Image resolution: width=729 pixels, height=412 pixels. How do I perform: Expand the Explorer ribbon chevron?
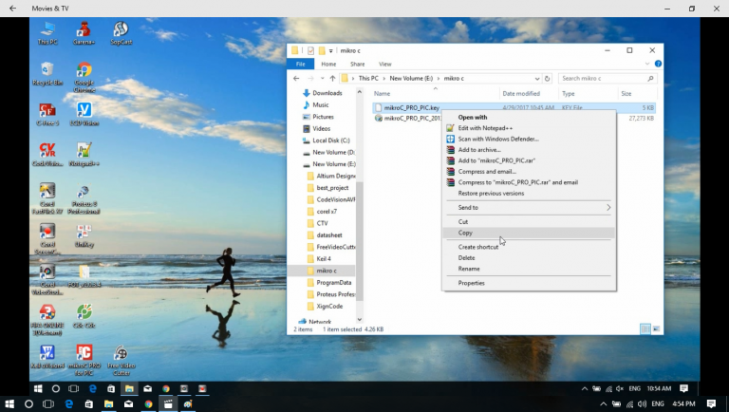pyautogui.click(x=645, y=64)
